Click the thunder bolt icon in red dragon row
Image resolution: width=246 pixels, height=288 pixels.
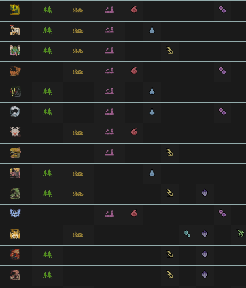[169, 254]
